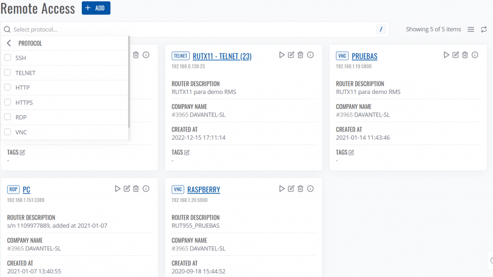Delete the RASPBERRY entry
Image resolution: width=493 pixels, height=277 pixels.
click(300, 188)
